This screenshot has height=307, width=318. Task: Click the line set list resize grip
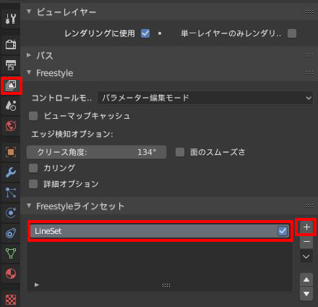click(x=166, y=285)
